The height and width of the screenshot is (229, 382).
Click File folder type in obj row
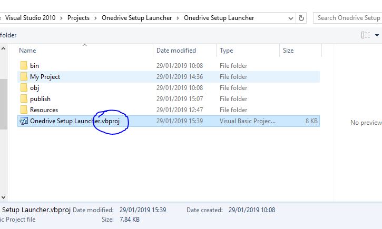pos(233,88)
